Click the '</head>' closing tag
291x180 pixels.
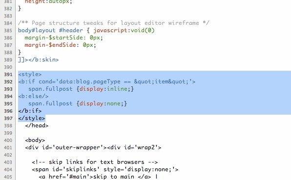[x=37, y=125]
